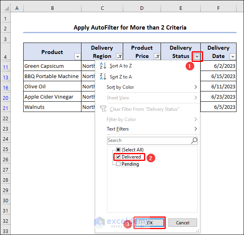
Task: Click the Olive Oil cell
Action: [x=52, y=86]
